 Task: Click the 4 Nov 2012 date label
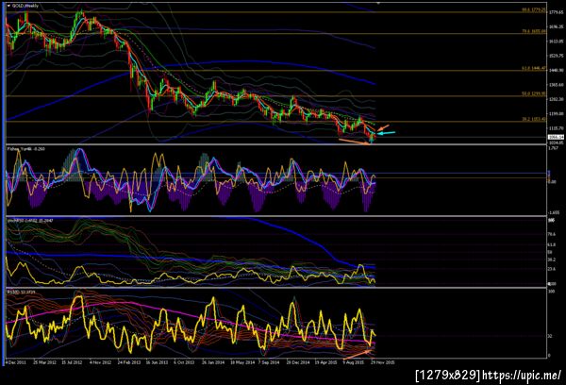(x=100, y=362)
